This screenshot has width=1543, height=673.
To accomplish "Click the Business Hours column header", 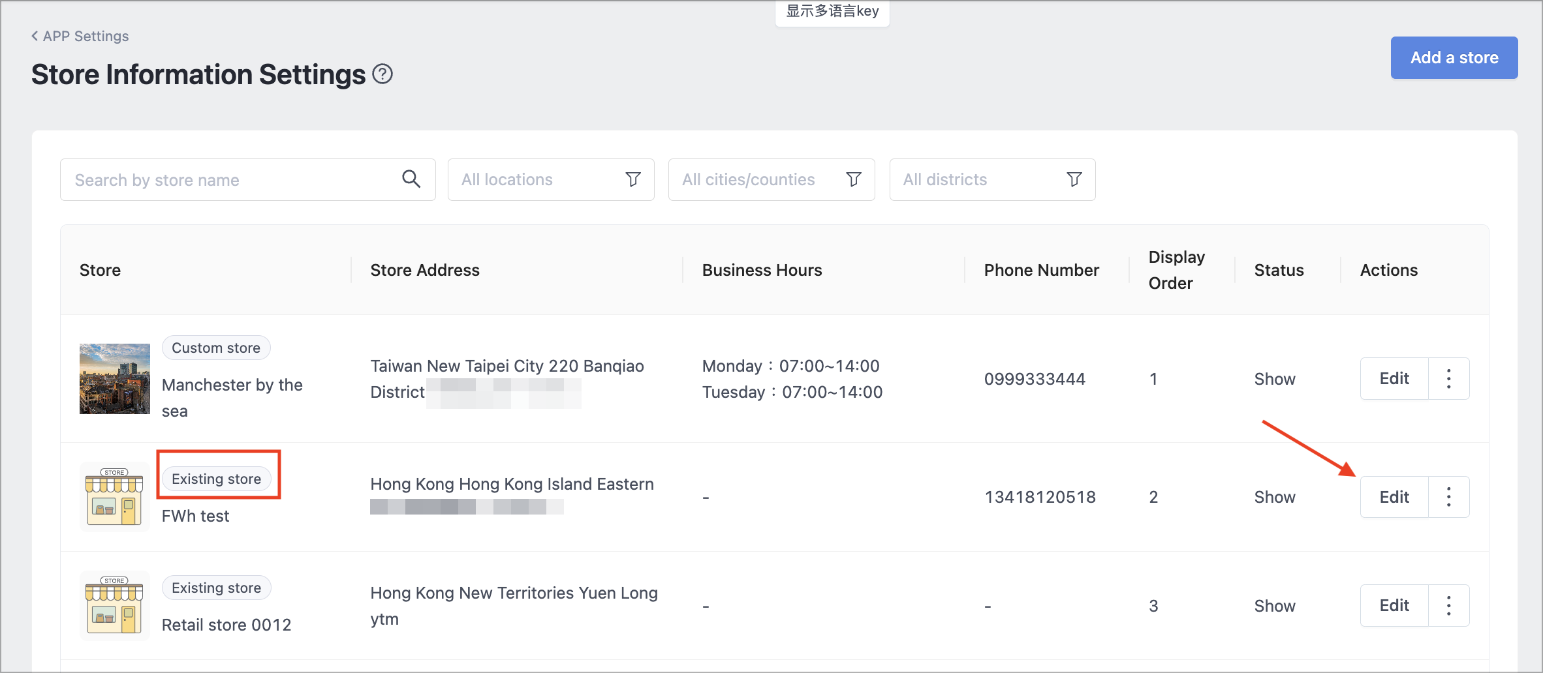I will point(762,270).
